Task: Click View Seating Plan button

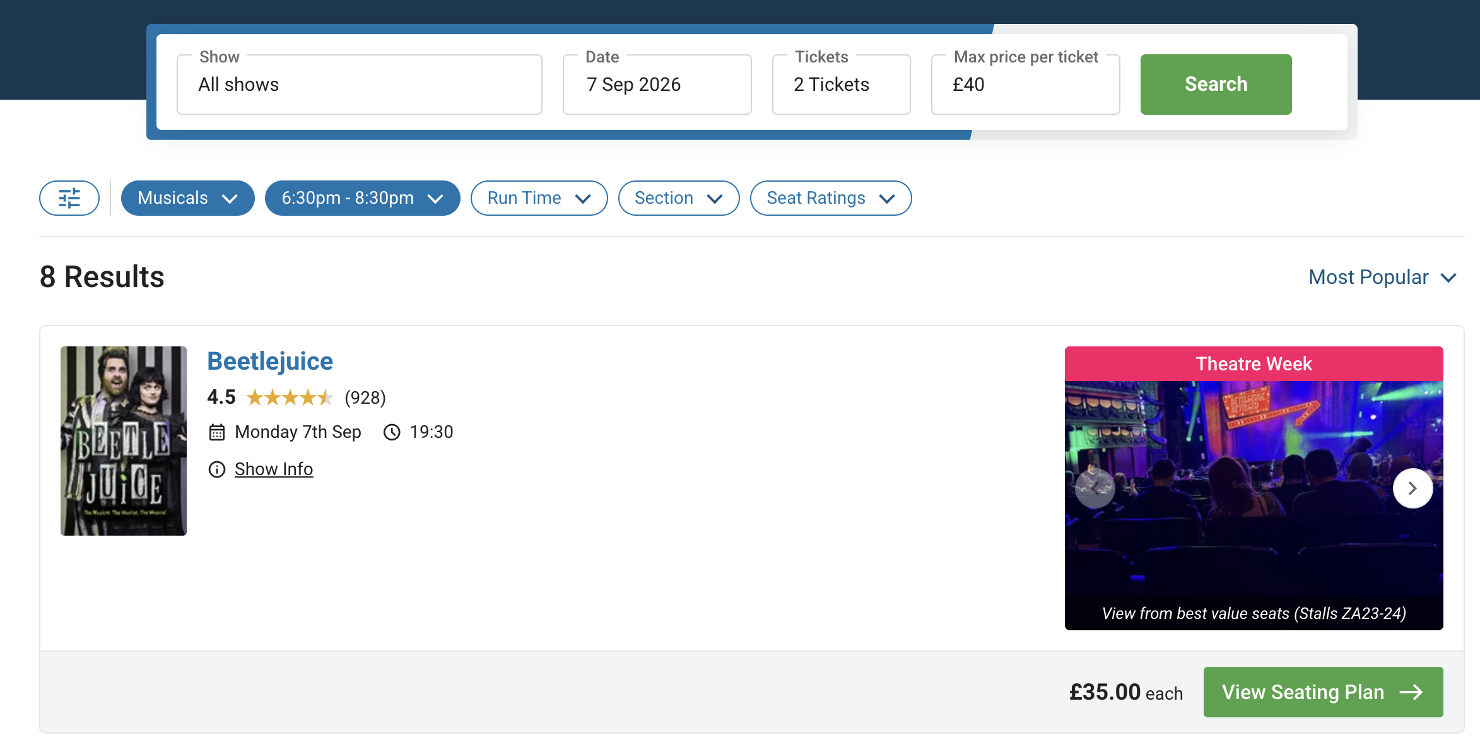Action: coord(1324,692)
